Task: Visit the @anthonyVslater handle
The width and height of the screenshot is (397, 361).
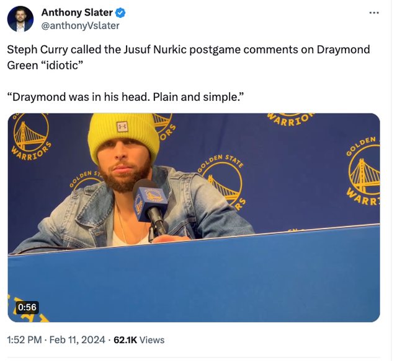Action: [80, 26]
